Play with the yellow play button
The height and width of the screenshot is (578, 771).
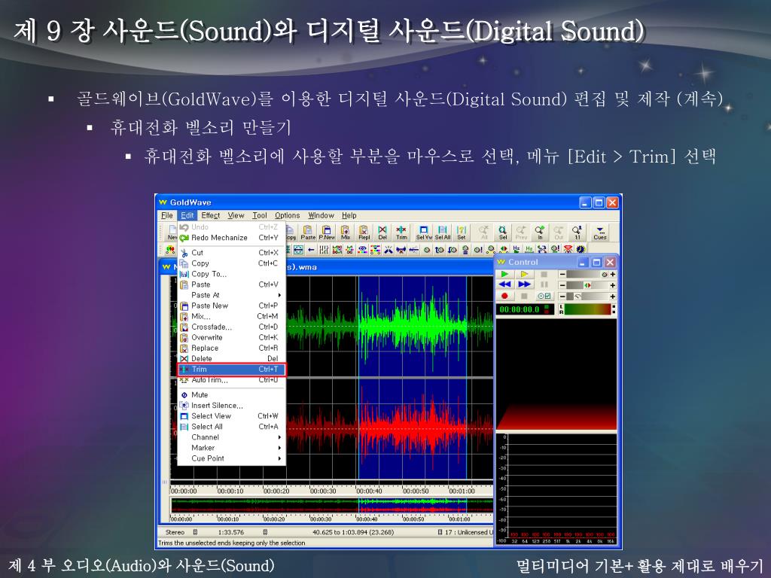point(524,274)
